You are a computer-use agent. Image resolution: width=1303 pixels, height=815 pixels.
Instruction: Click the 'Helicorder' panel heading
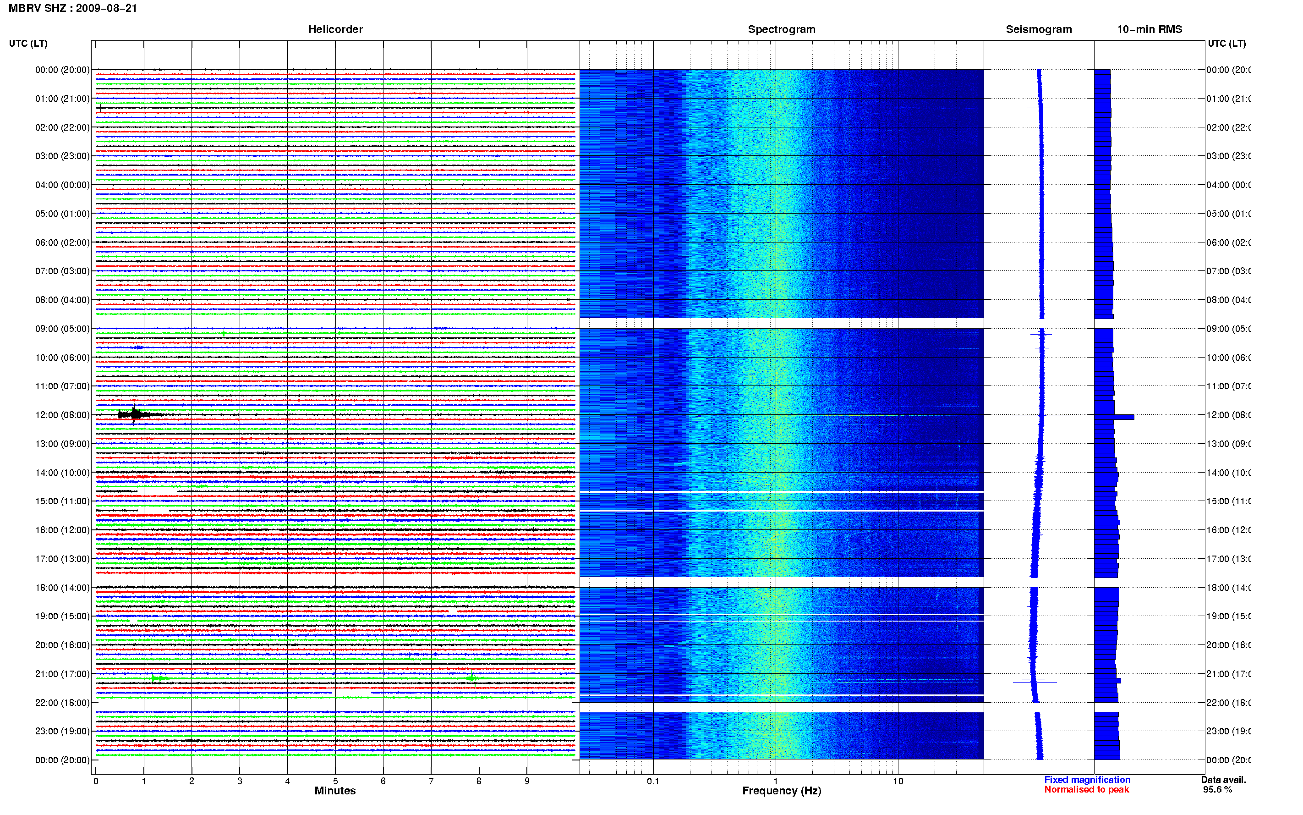tap(335, 29)
